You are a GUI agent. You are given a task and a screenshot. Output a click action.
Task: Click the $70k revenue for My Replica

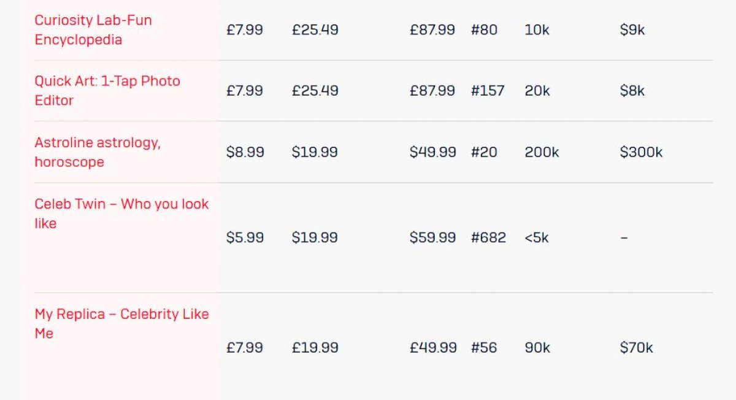tap(636, 348)
